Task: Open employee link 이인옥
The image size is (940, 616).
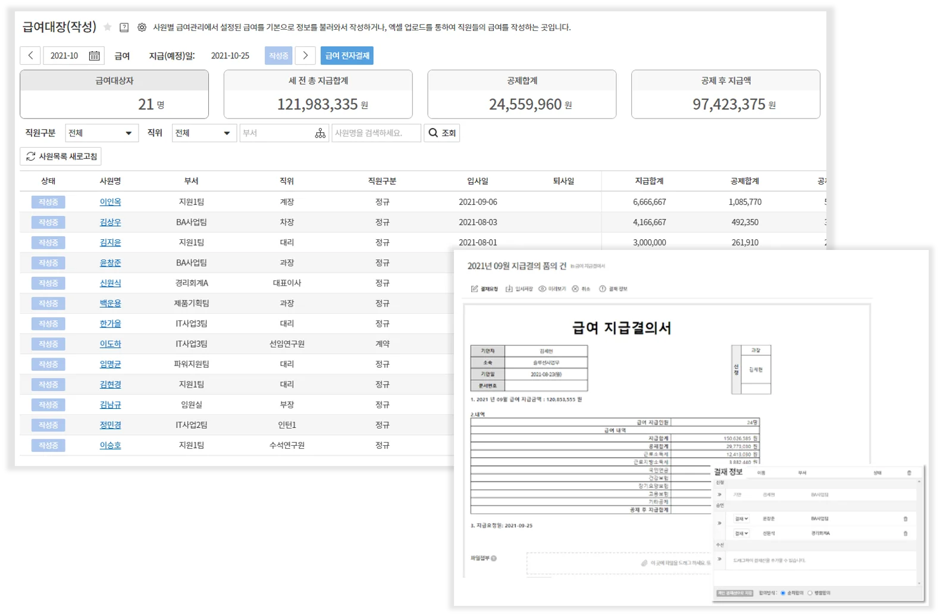Action: click(x=110, y=202)
